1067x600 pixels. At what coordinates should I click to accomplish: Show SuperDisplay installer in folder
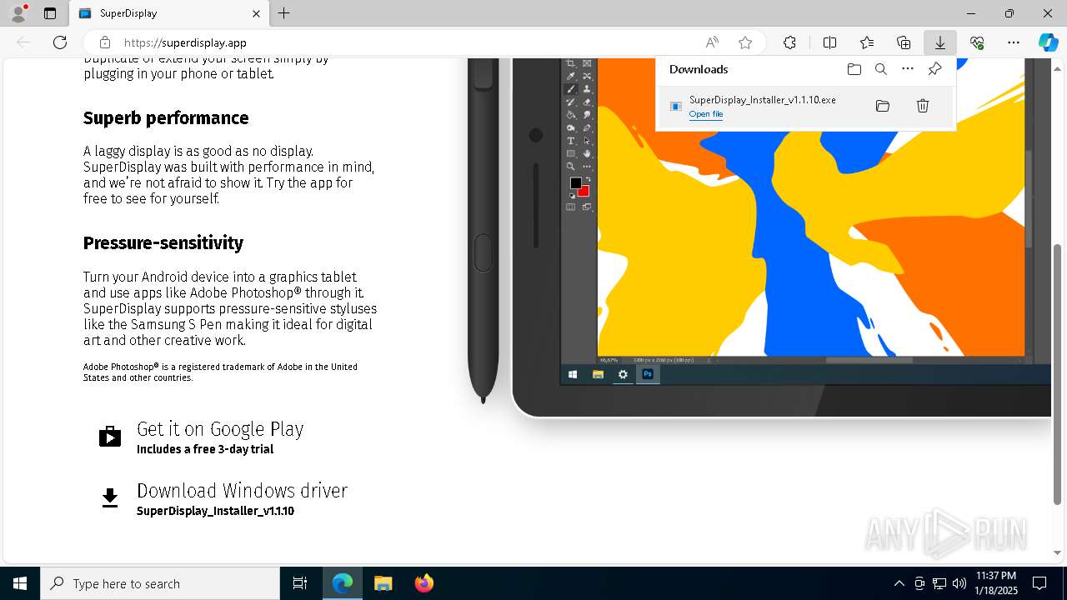(x=883, y=106)
